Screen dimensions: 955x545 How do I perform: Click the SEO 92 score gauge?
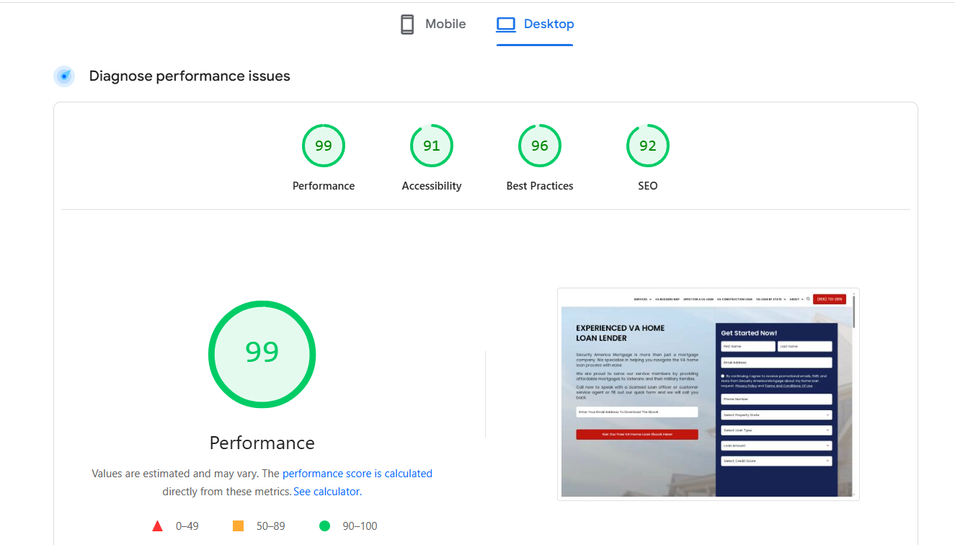click(x=647, y=146)
